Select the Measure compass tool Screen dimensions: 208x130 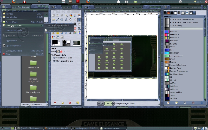pos(66,20)
